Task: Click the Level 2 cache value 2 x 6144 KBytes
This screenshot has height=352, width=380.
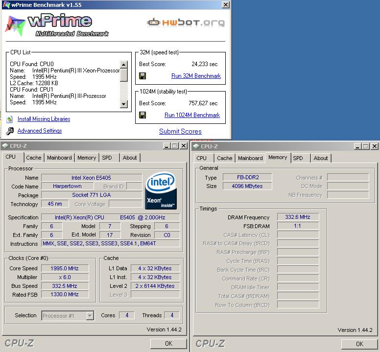Action: point(155,286)
